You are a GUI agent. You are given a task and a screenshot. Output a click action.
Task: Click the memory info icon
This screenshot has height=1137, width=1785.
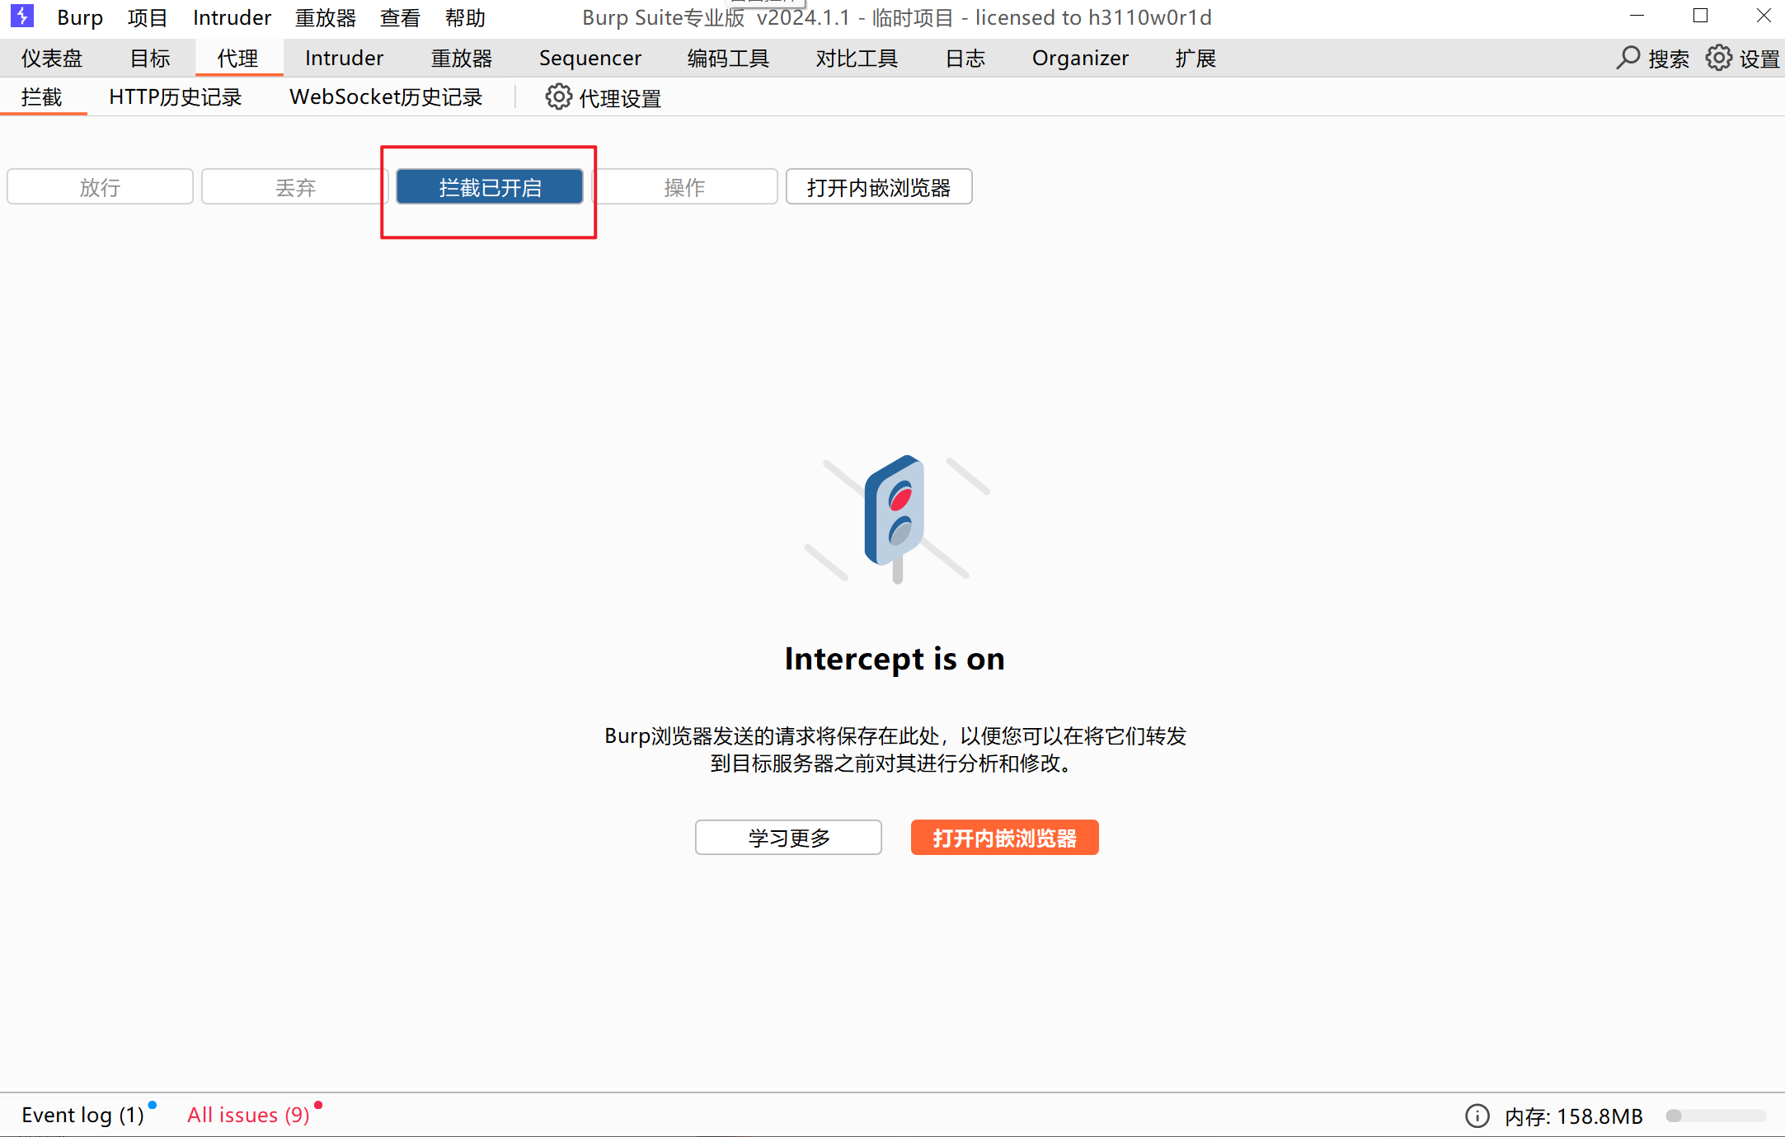(x=1477, y=1116)
